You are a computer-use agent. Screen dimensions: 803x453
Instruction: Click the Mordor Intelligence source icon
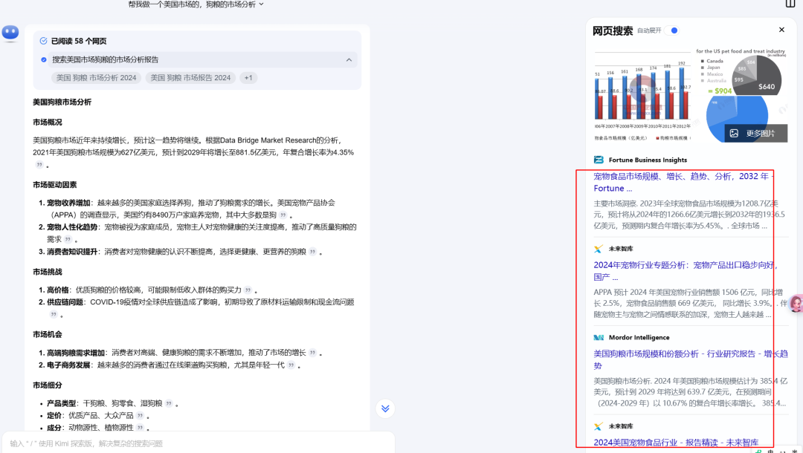(x=599, y=337)
